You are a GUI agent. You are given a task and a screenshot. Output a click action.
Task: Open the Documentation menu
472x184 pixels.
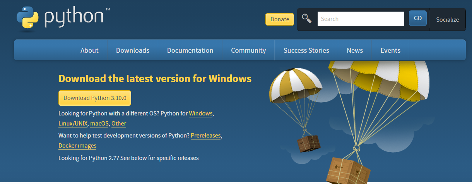click(190, 50)
